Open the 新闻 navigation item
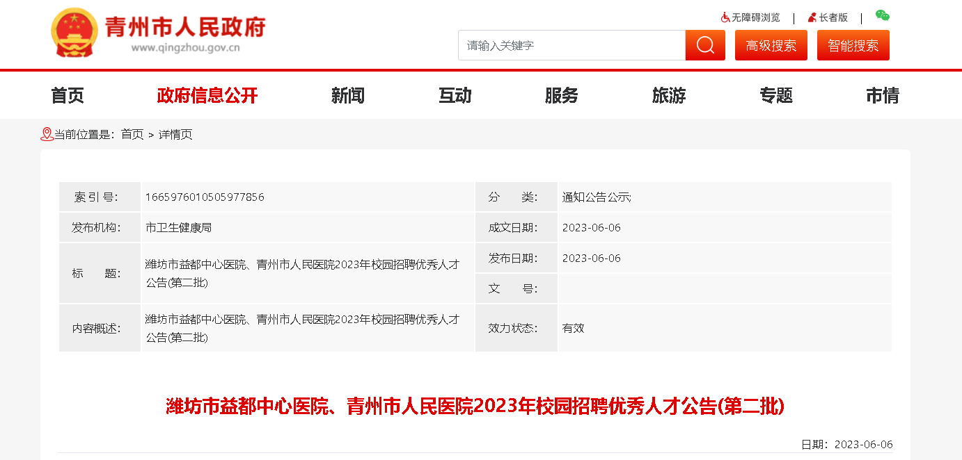962x460 pixels. coord(348,95)
